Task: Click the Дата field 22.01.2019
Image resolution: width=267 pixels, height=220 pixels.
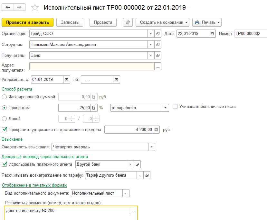Action: pos(193,34)
